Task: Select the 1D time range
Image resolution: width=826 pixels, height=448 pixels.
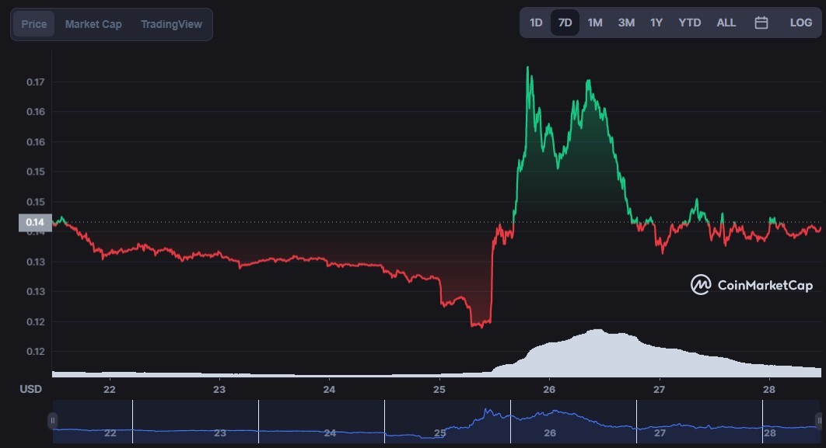Action: click(536, 23)
